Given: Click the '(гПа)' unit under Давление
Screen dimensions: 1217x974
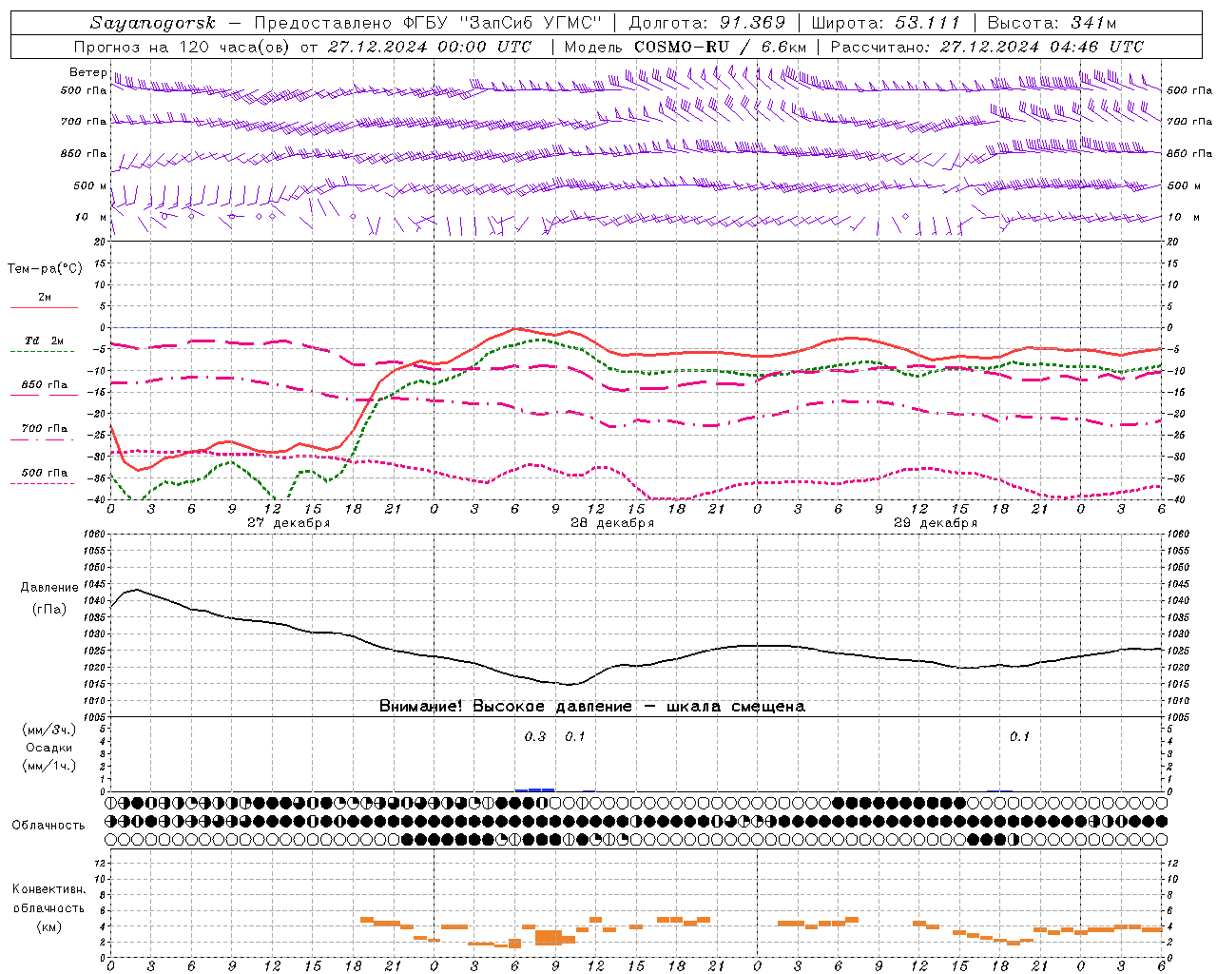Looking at the screenshot, I should click(x=49, y=610).
